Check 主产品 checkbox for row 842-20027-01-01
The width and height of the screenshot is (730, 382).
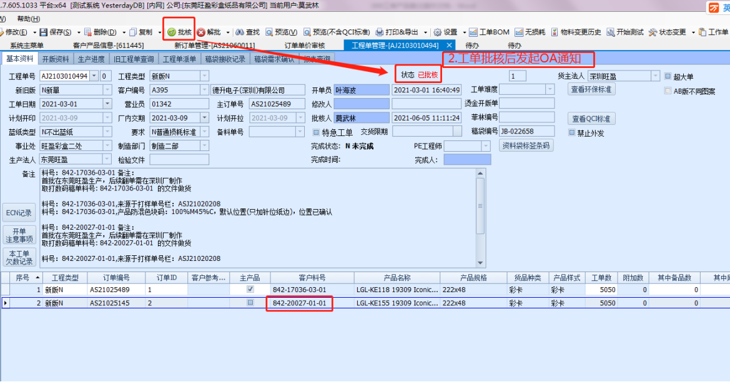(x=250, y=303)
